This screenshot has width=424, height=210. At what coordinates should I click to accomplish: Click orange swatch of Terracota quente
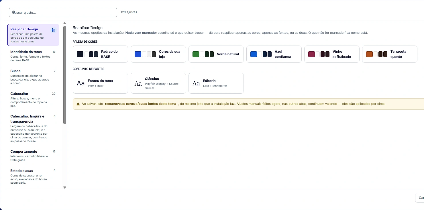click(x=369, y=54)
